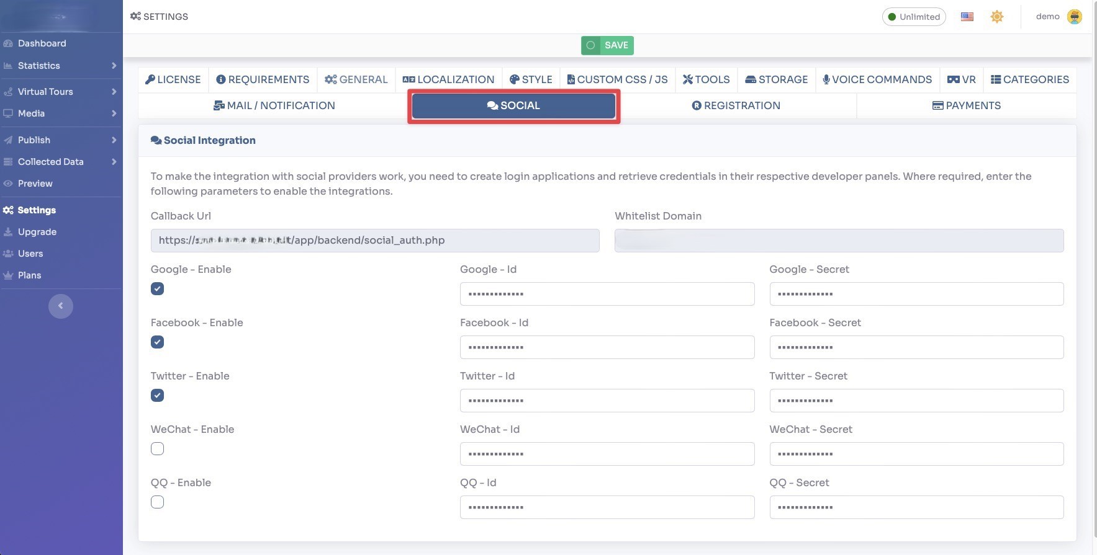Image resolution: width=1097 pixels, height=555 pixels.
Task: Open the Preview link in sidebar
Action: point(35,184)
